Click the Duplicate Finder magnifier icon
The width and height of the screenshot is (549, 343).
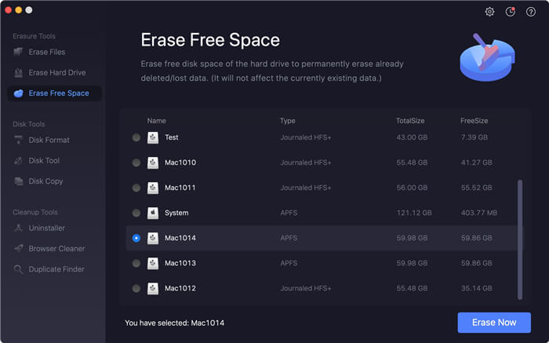18,269
